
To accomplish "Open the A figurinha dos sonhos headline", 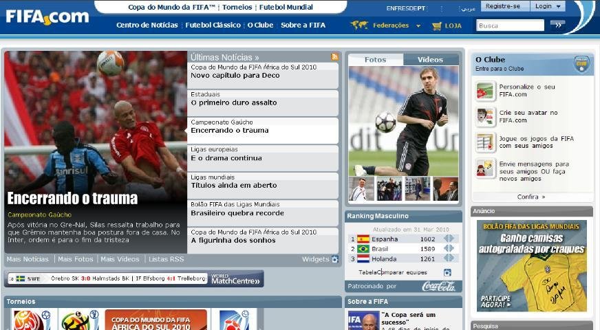I will [233, 240].
